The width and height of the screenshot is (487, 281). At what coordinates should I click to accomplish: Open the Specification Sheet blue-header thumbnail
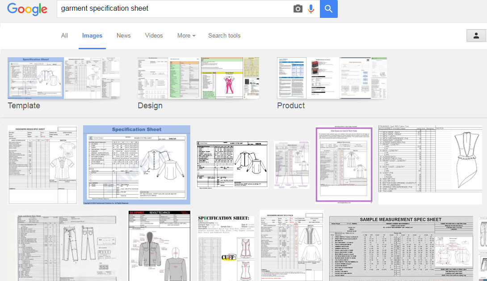coord(137,165)
